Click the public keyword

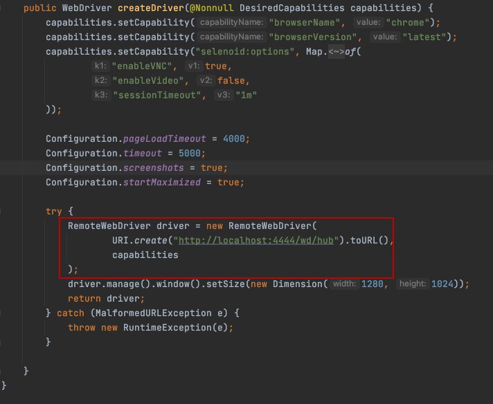pos(40,8)
